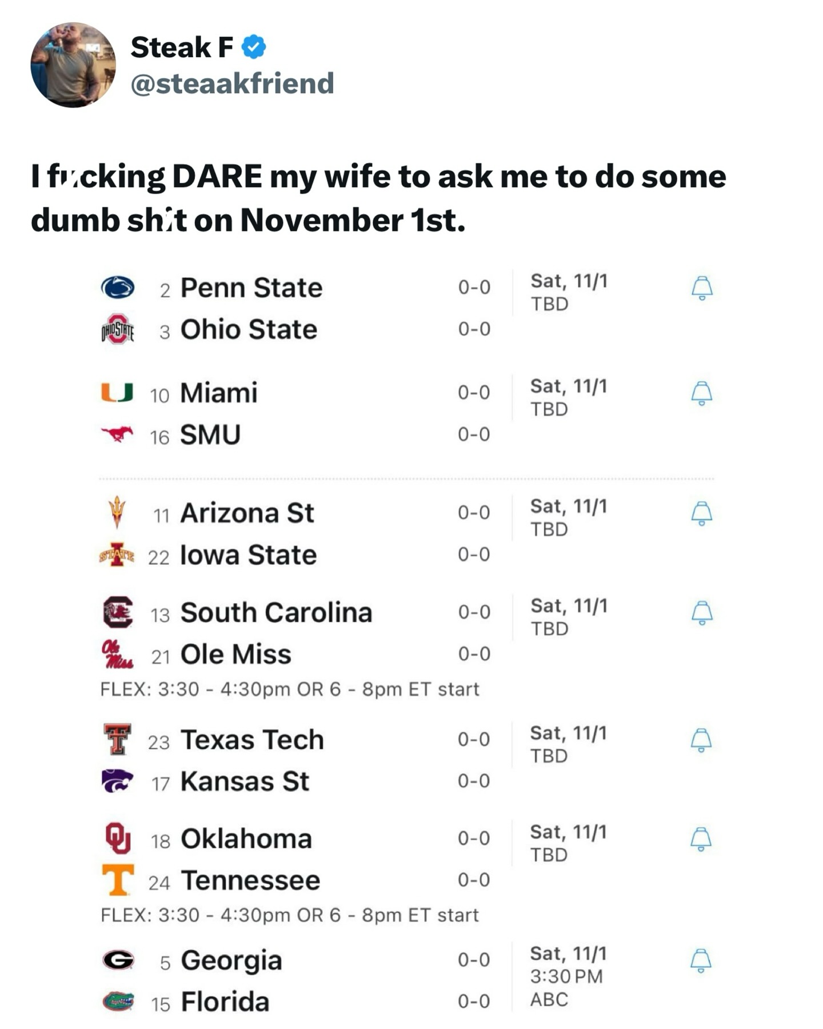Toggle alert bell for Miami–SMU game

[702, 393]
